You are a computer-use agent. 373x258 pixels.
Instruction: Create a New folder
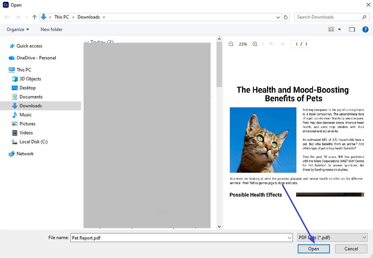[x=51, y=29]
